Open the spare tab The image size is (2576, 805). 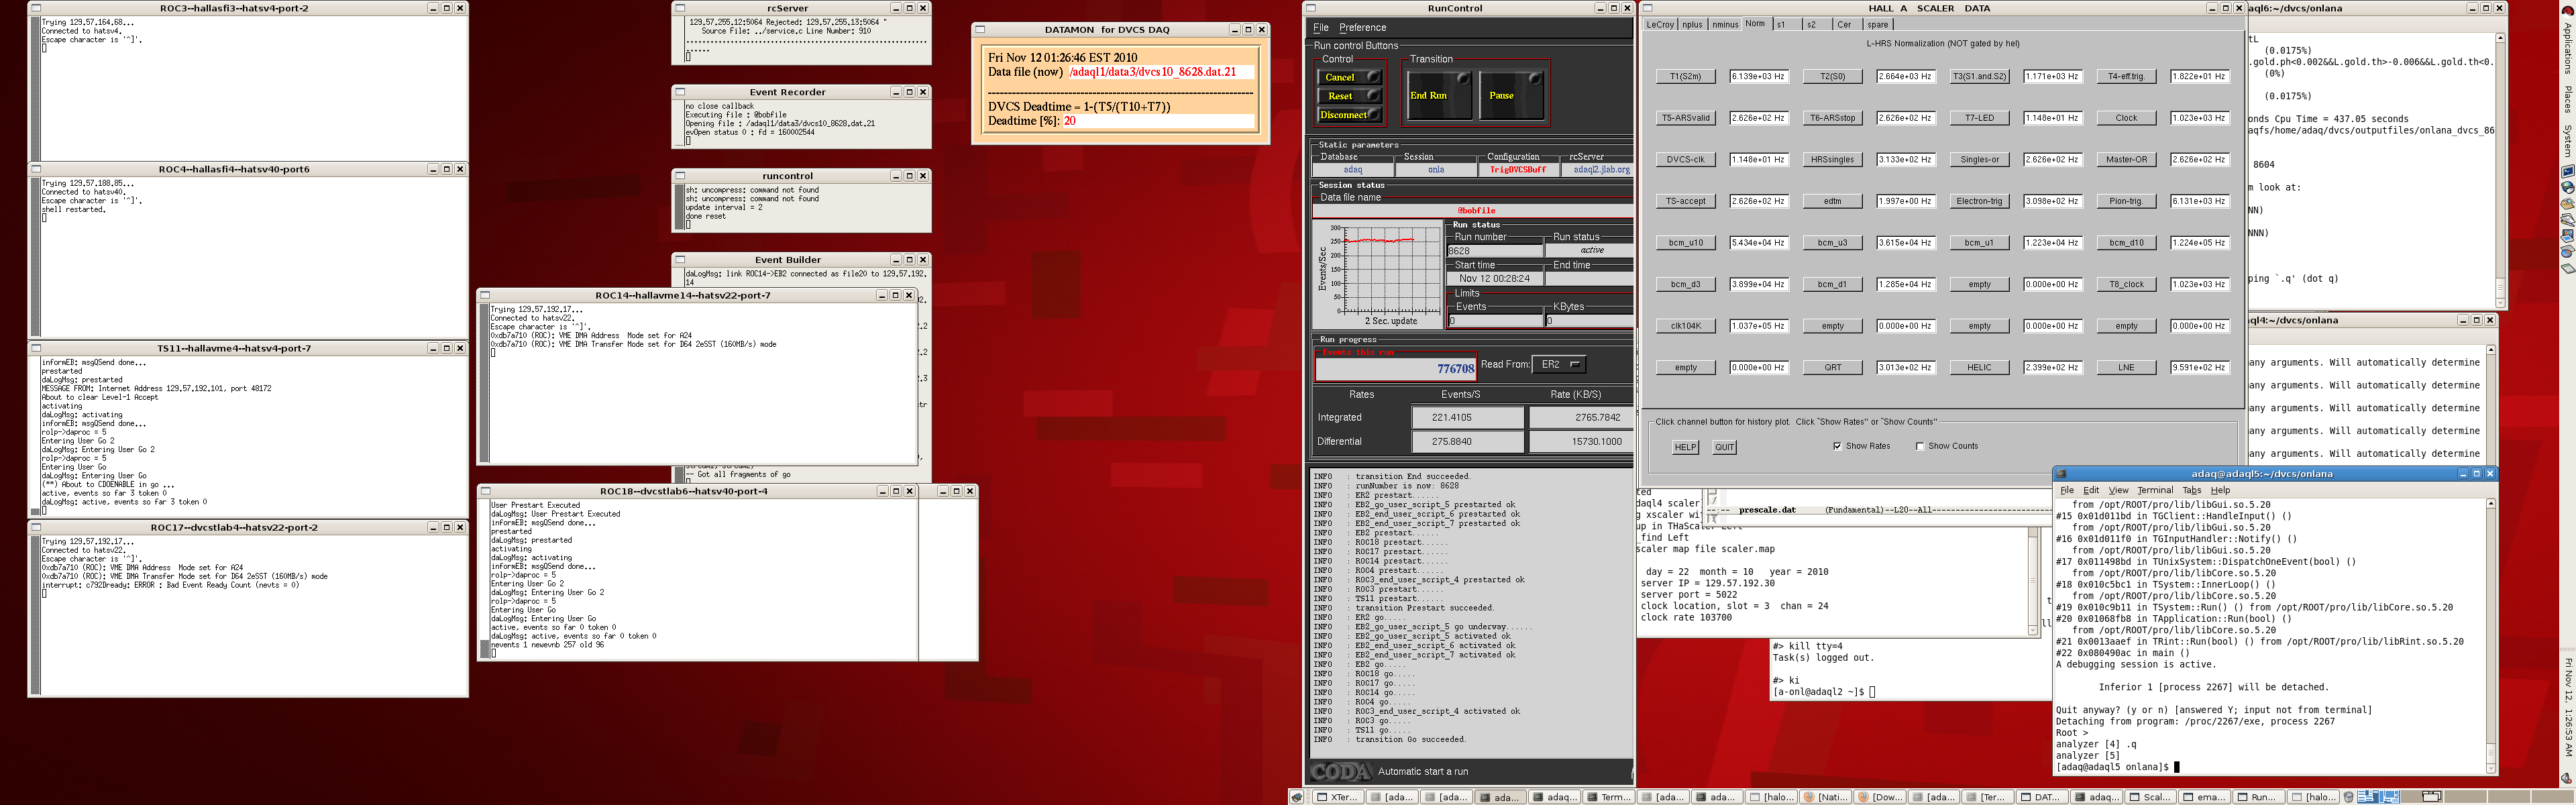[1878, 24]
